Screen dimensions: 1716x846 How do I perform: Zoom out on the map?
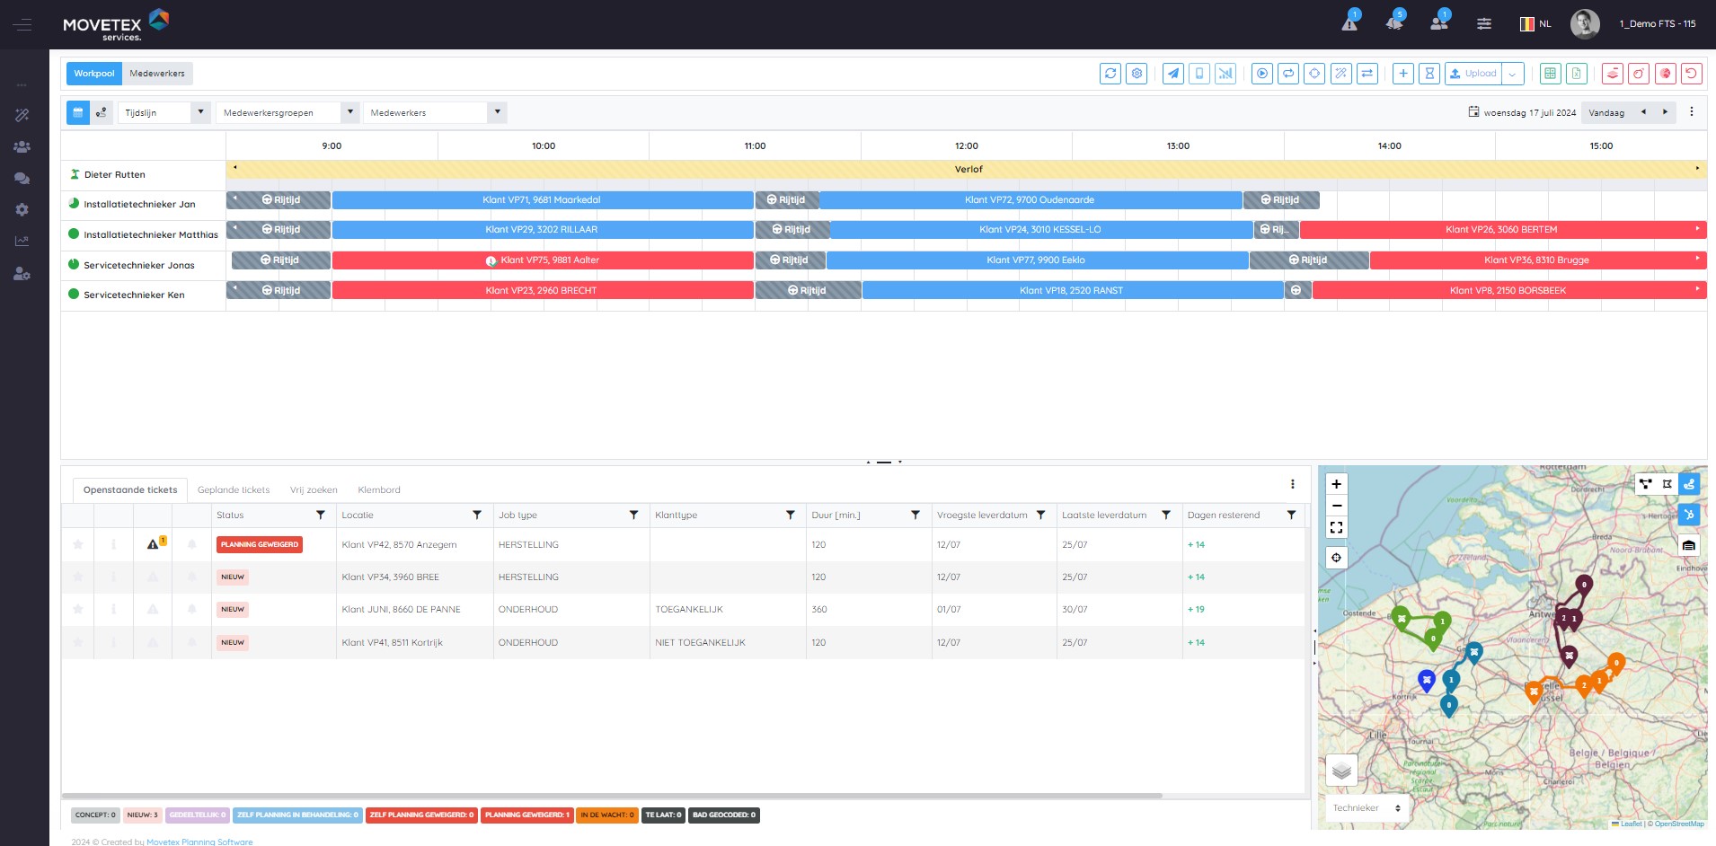[x=1336, y=506]
